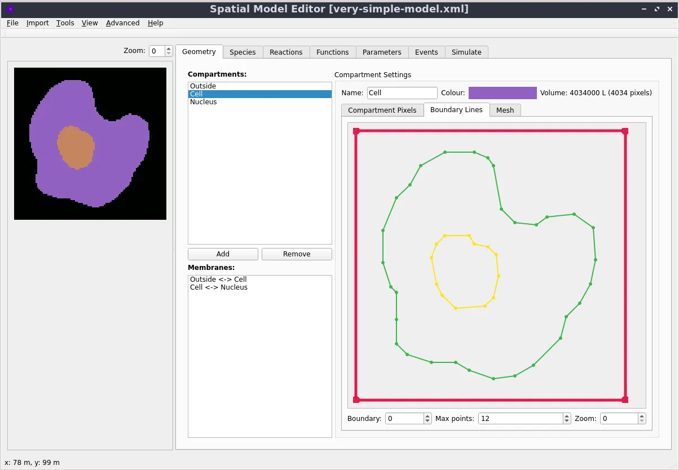The width and height of the screenshot is (679, 470).
Task: Decrease the geometry image Zoom value
Action: (169, 54)
